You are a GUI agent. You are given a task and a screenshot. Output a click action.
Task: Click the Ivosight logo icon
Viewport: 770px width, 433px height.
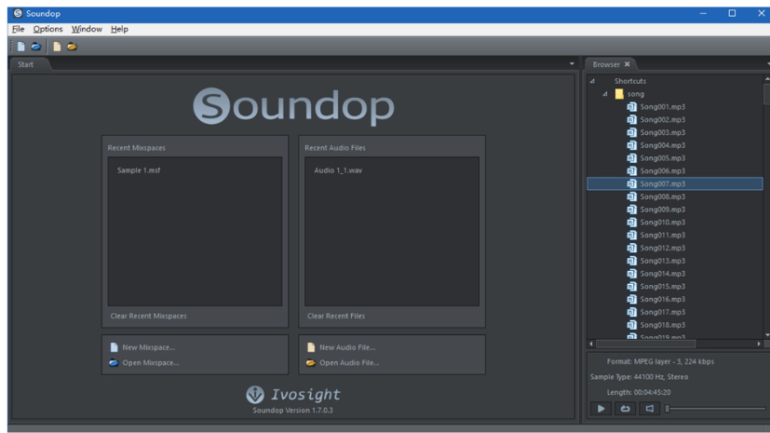254,395
